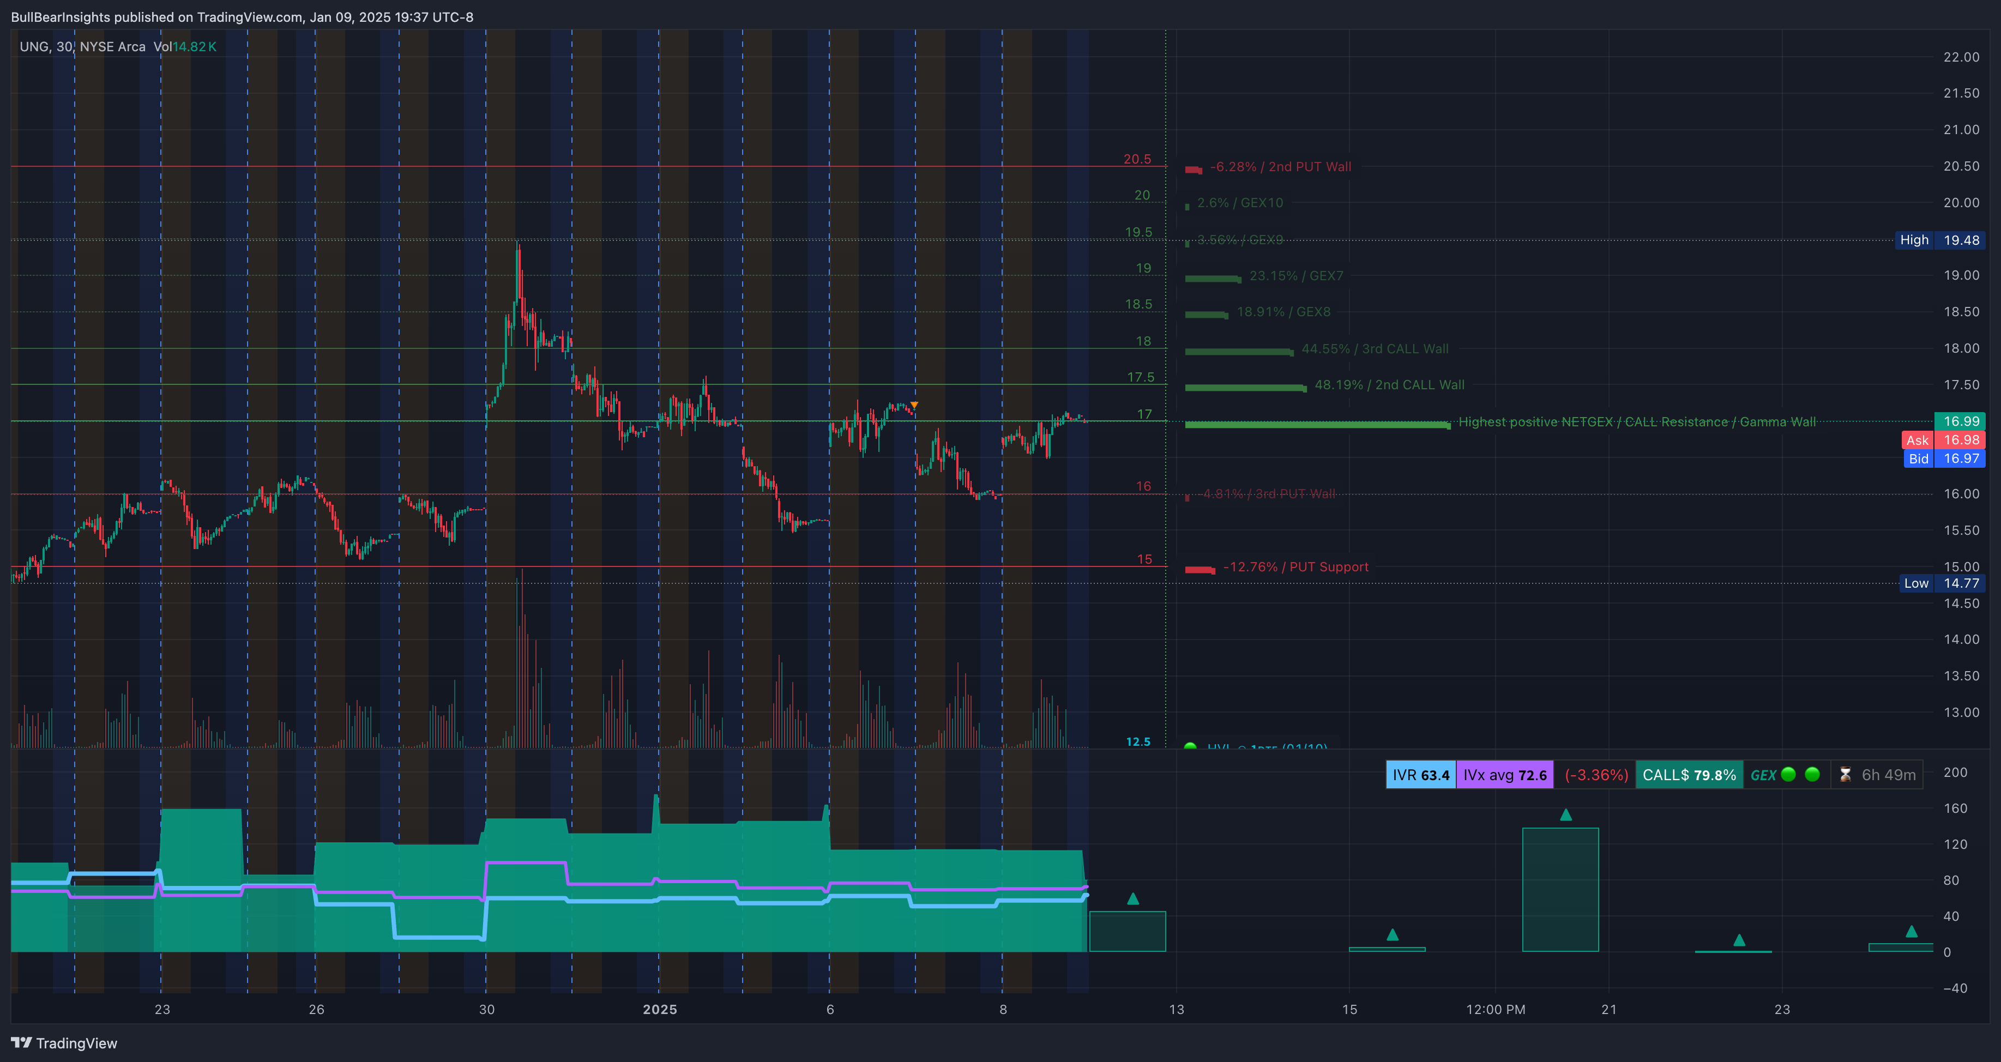Click the 2025 label on the date axis

point(660,1009)
